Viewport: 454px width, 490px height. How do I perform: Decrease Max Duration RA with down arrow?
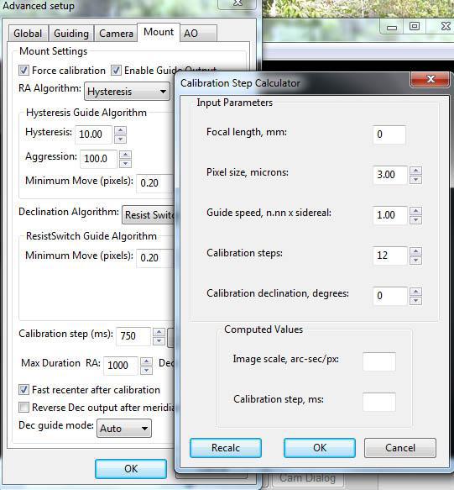pyautogui.click(x=146, y=371)
